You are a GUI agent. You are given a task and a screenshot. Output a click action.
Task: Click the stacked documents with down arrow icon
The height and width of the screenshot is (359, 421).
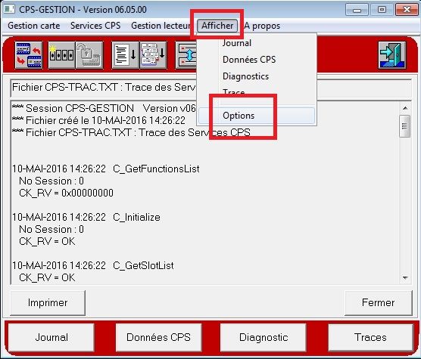(x=153, y=55)
